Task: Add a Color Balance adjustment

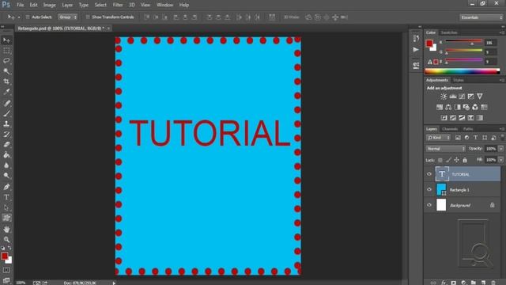Action: point(448,107)
